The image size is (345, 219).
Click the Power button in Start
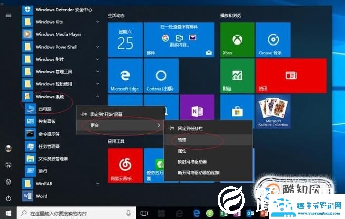9,198
